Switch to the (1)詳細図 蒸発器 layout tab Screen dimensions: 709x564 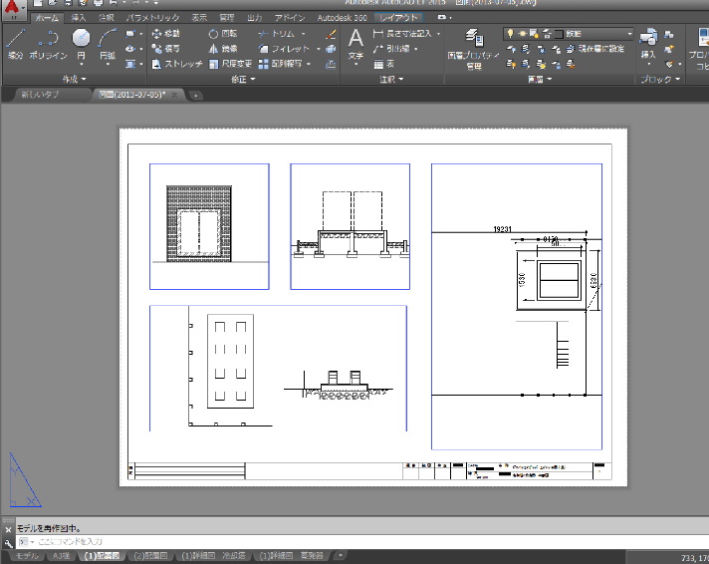point(292,555)
